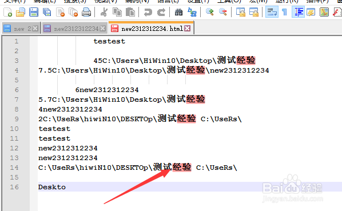Cut selection using the scissors icon
342x211 pixels.
[104, 12]
